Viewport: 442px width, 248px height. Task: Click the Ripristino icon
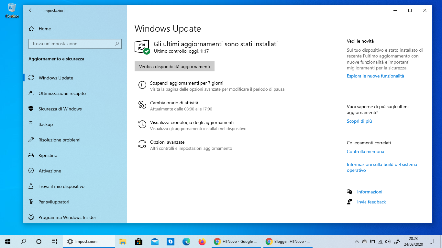tap(31, 155)
